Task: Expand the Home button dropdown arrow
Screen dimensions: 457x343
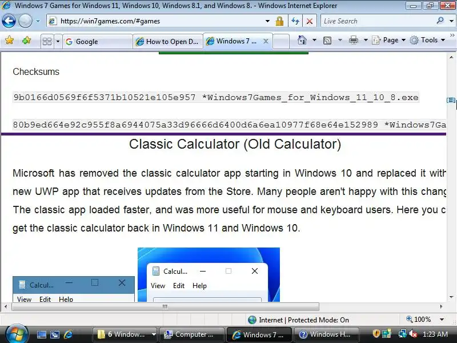Action: pos(315,40)
